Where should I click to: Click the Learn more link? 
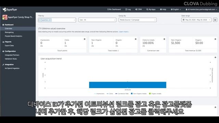pos(124,32)
